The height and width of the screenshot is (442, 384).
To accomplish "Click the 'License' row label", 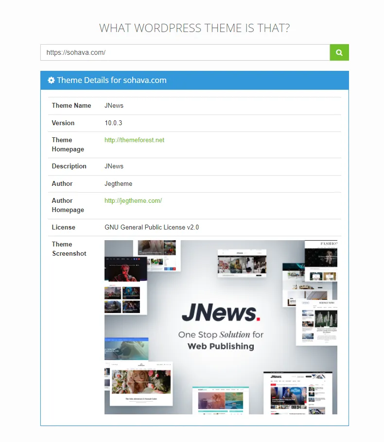I will coord(64,228).
